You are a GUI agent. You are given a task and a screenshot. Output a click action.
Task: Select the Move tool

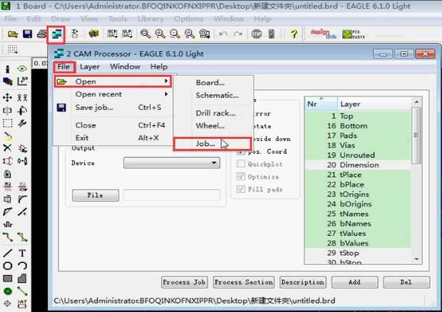pyautogui.click(x=7, y=98)
